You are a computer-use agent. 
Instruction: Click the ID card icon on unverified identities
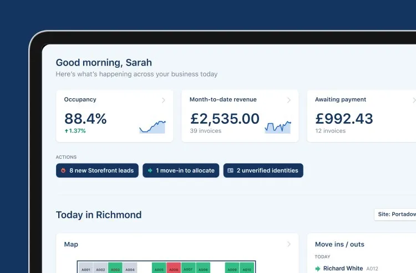click(230, 170)
